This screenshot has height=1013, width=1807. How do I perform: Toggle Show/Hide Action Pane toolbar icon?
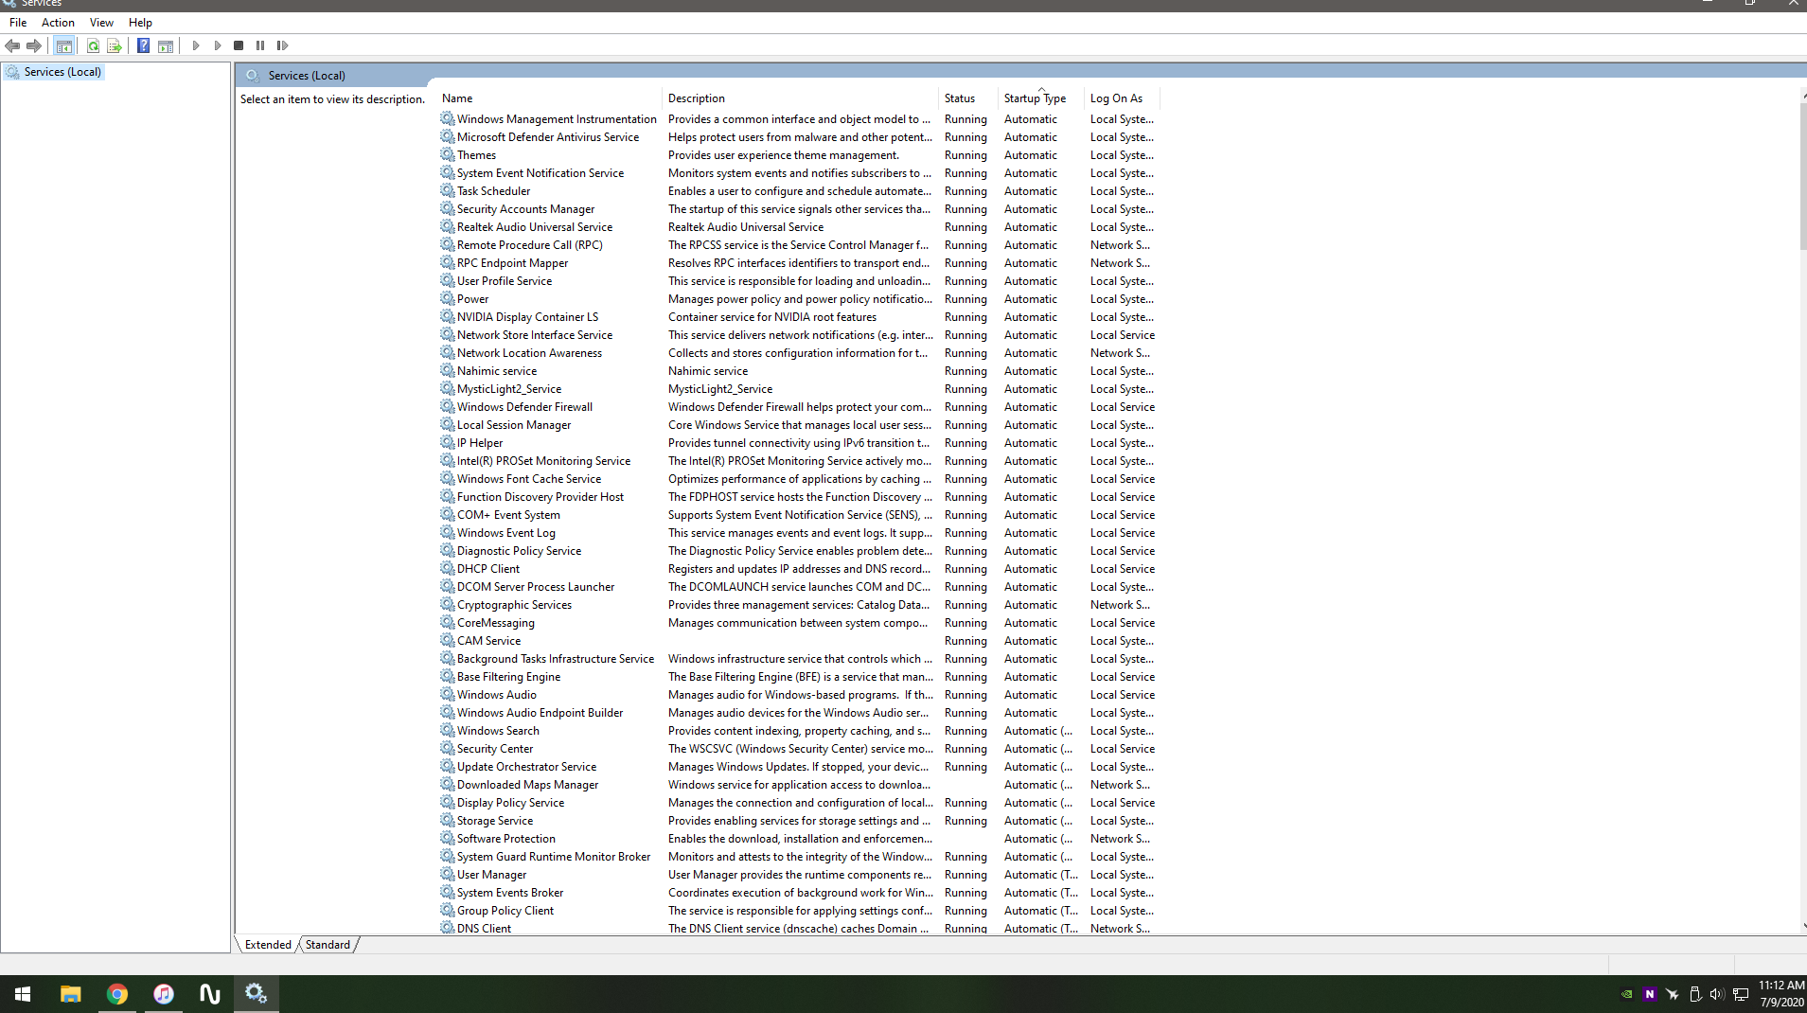point(166,45)
